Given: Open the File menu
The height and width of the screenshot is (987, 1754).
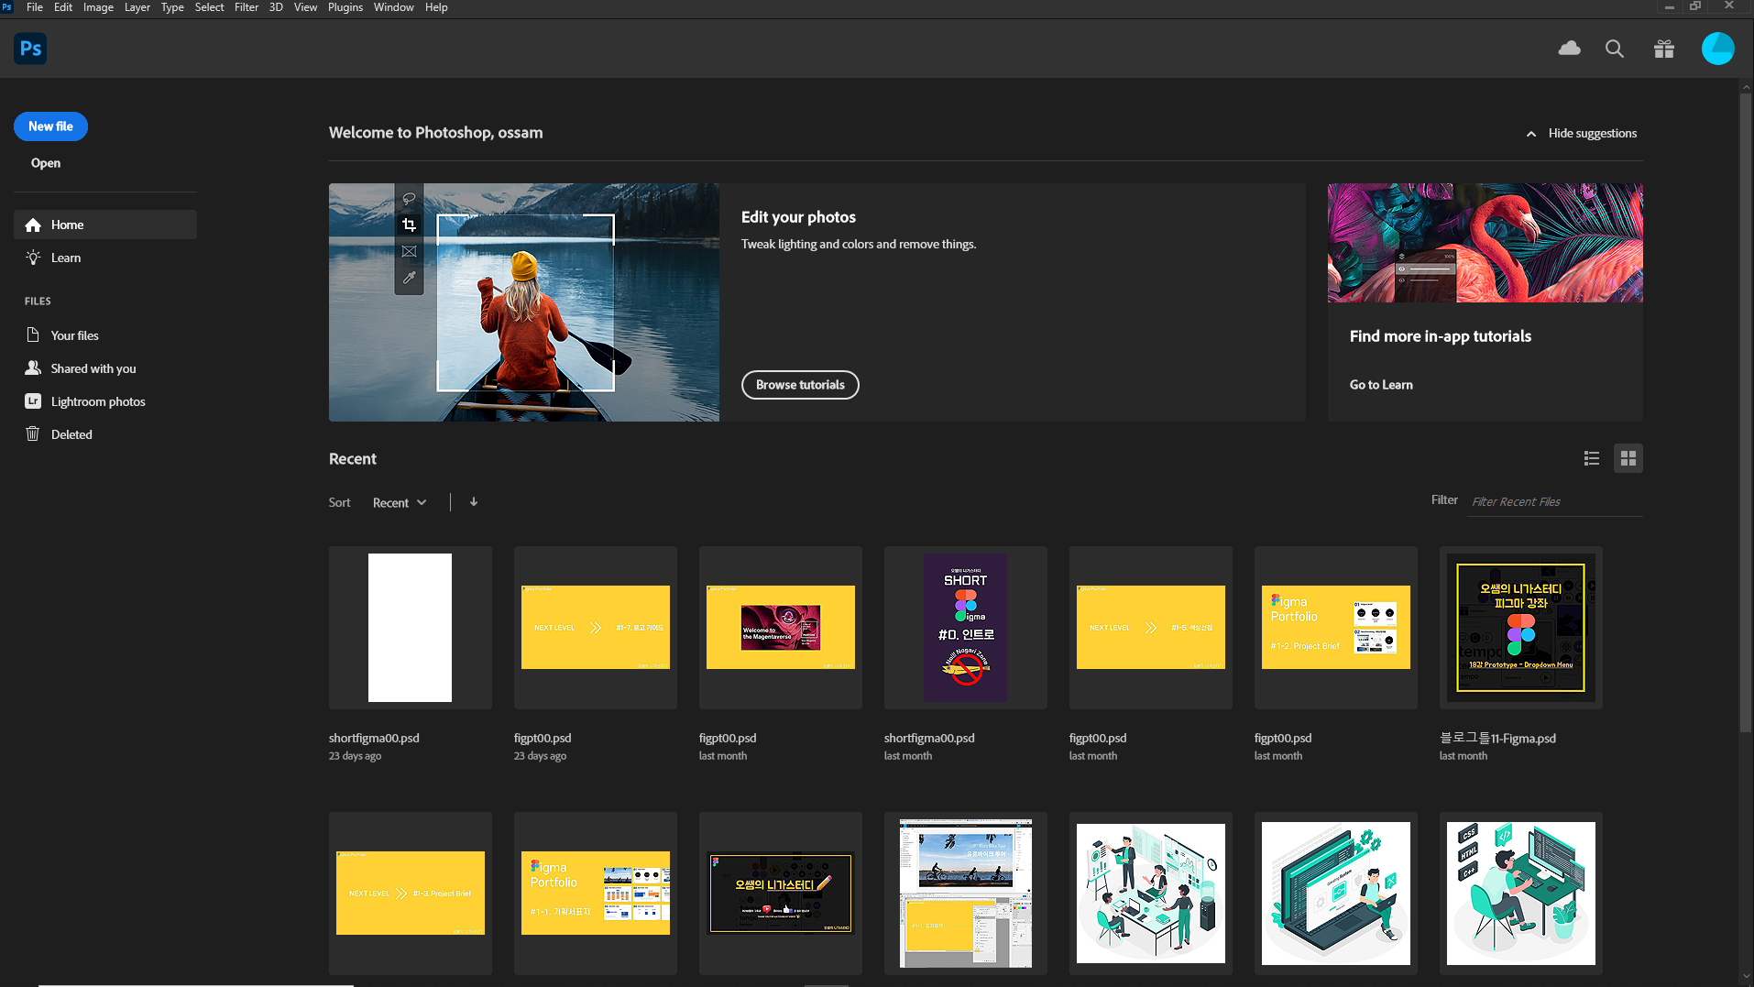Looking at the screenshot, I should 35,7.
